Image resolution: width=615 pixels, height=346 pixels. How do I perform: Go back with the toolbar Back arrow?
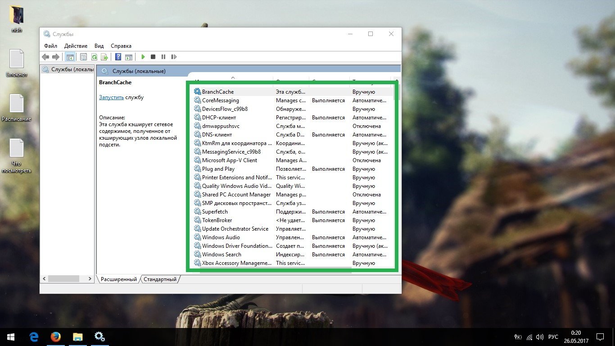[x=45, y=57]
